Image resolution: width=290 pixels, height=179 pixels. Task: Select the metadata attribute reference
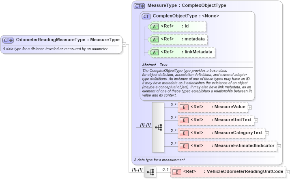[x=178, y=40]
